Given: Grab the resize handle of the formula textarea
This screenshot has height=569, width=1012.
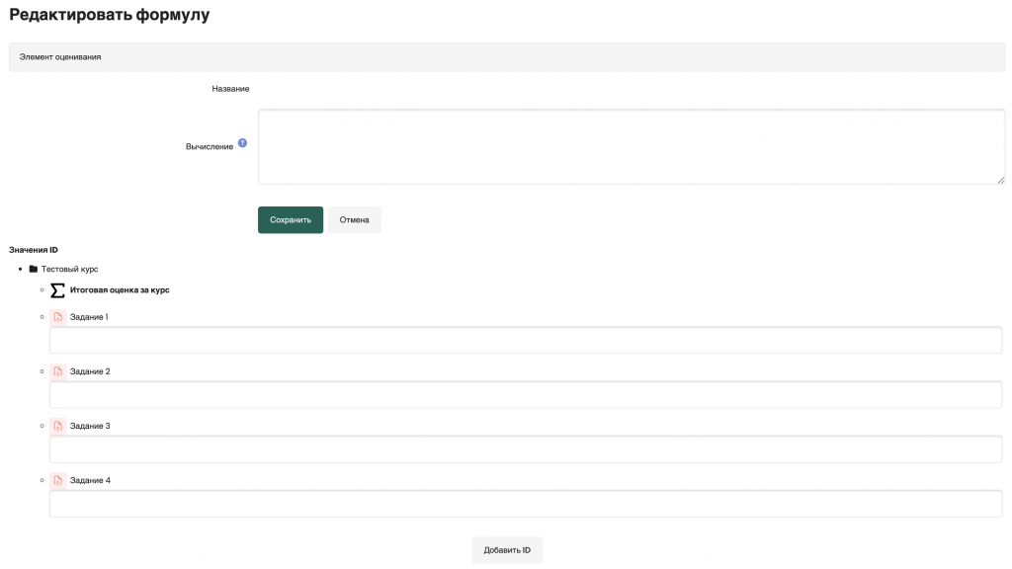Looking at the screenshot, I should tap(1000, 180).
